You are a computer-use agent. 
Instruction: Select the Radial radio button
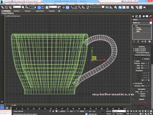[x=135, y=61]
